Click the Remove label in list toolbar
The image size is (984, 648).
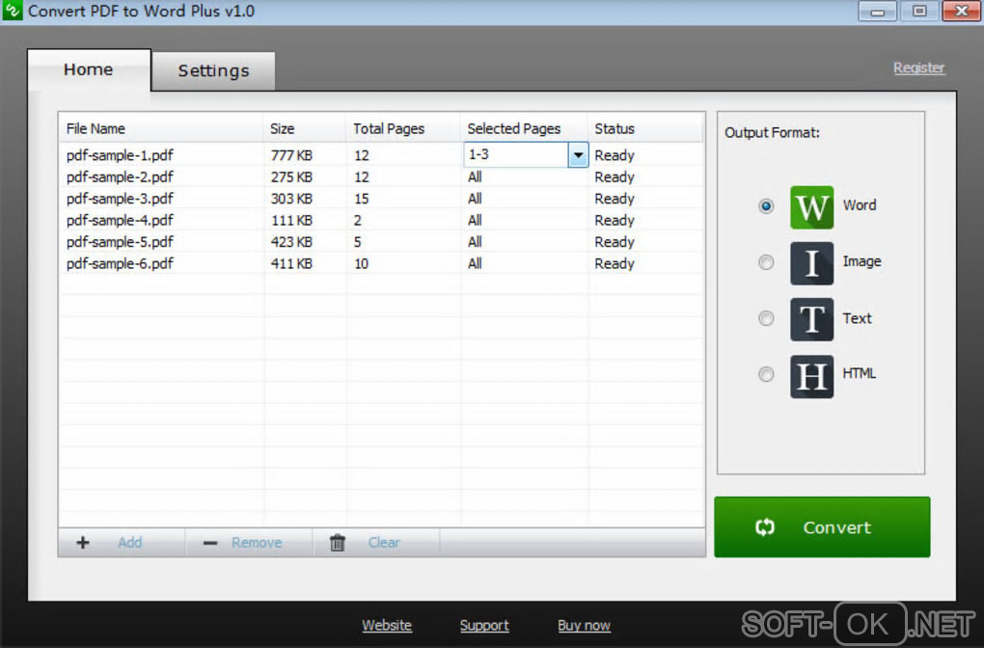[x=257, y=543]
